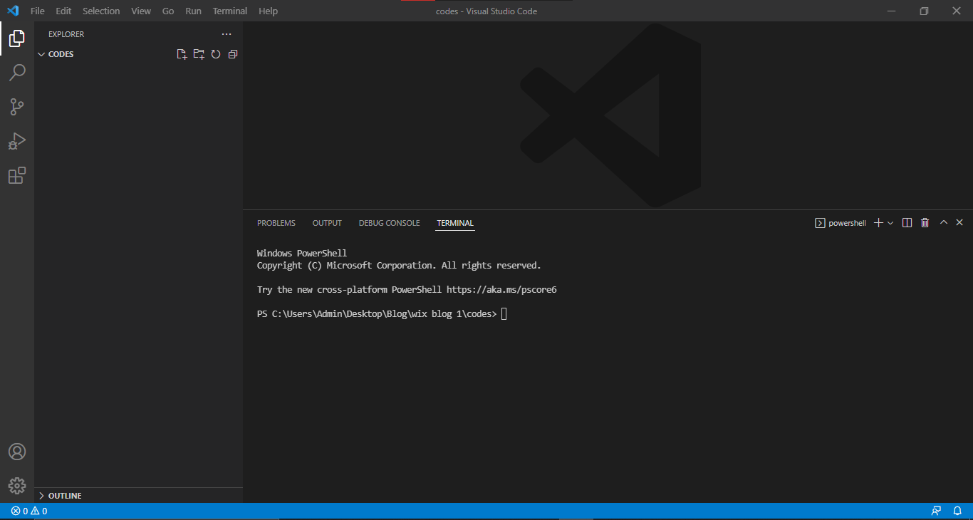Open the Go menu
This screenshot has height=520, width=973.
[168, 11]
